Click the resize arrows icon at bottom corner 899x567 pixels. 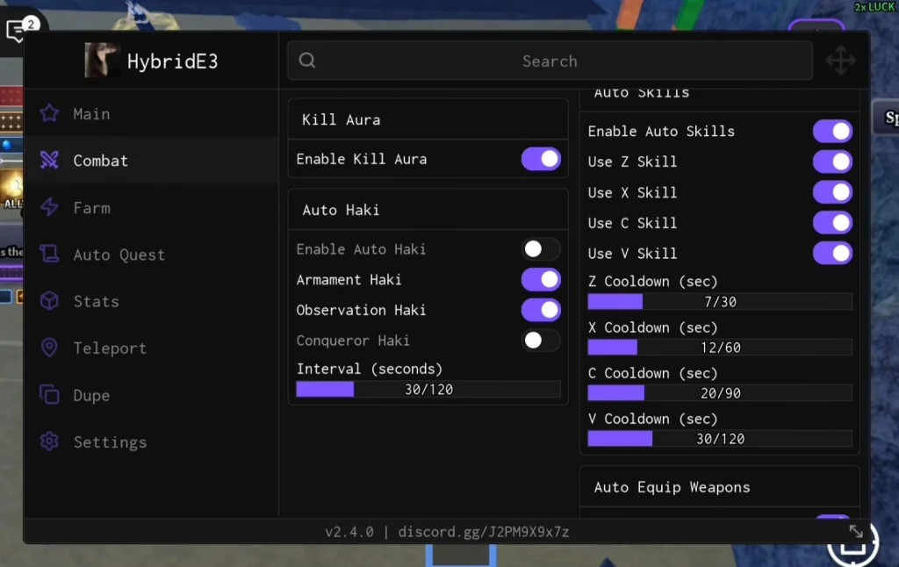(x=856, y=532)
